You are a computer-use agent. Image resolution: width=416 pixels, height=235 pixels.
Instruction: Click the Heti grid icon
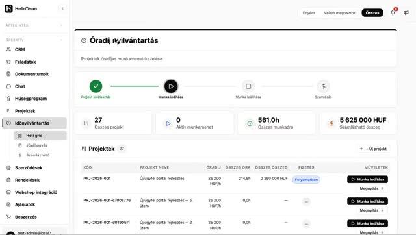click(x=20, y=136)
